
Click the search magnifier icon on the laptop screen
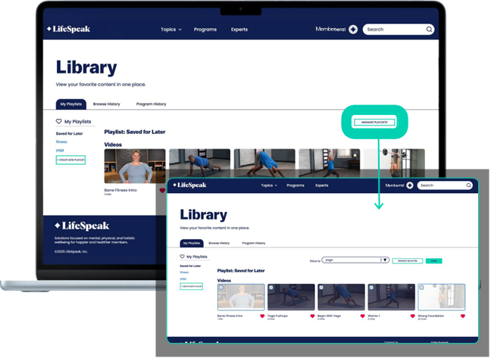(x=429, y=30)
